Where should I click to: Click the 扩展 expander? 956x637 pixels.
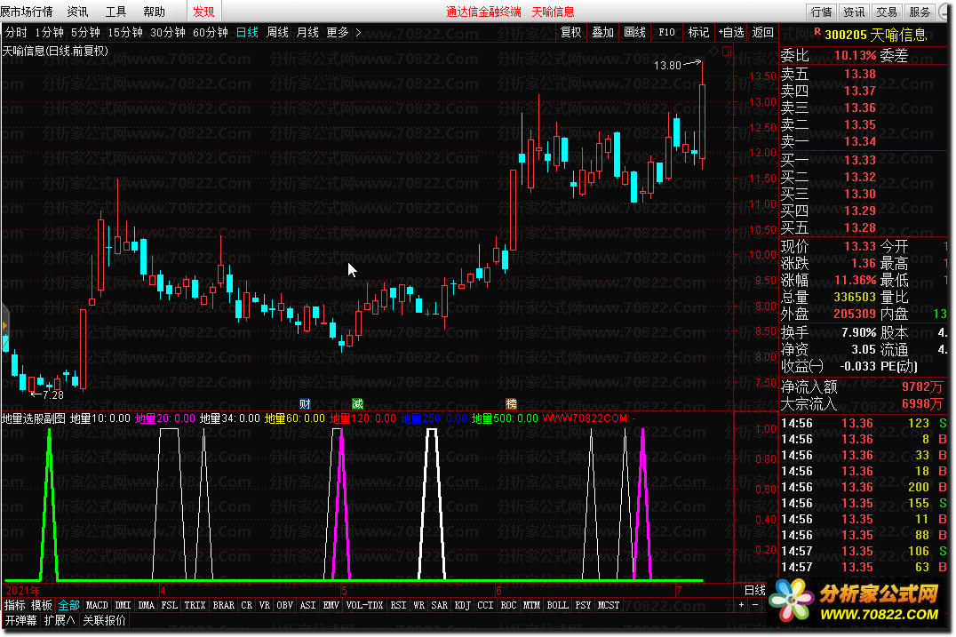(x=60, y=620)
